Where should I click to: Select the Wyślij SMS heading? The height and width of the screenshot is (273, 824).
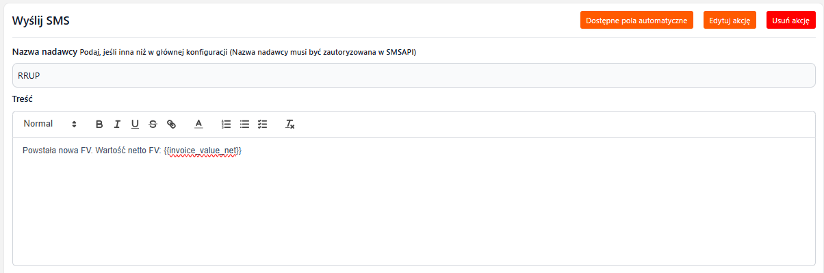tap(41, 21)
